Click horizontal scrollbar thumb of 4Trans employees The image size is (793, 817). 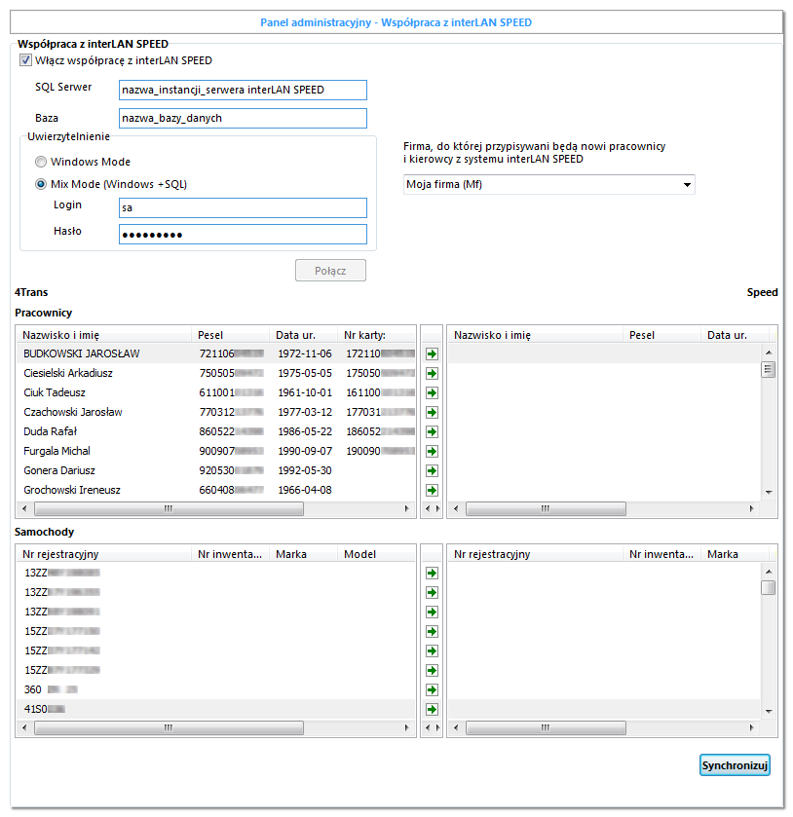169,508
